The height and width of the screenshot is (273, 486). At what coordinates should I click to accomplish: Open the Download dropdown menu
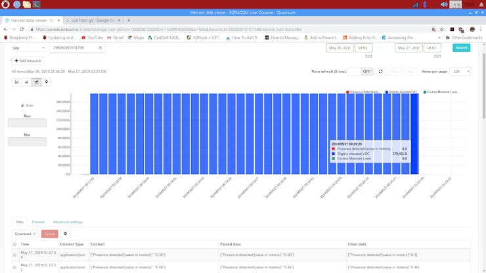pyautogui.click(x=24, y=234)
